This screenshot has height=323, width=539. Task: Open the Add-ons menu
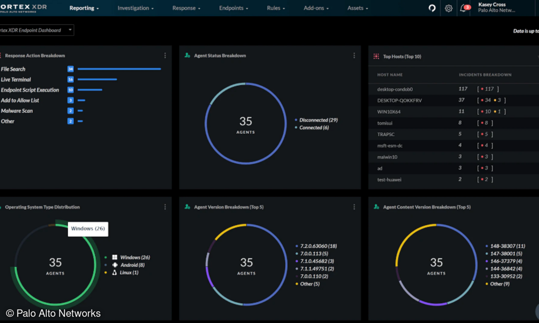pyautogui.click(x=316, y=8)
